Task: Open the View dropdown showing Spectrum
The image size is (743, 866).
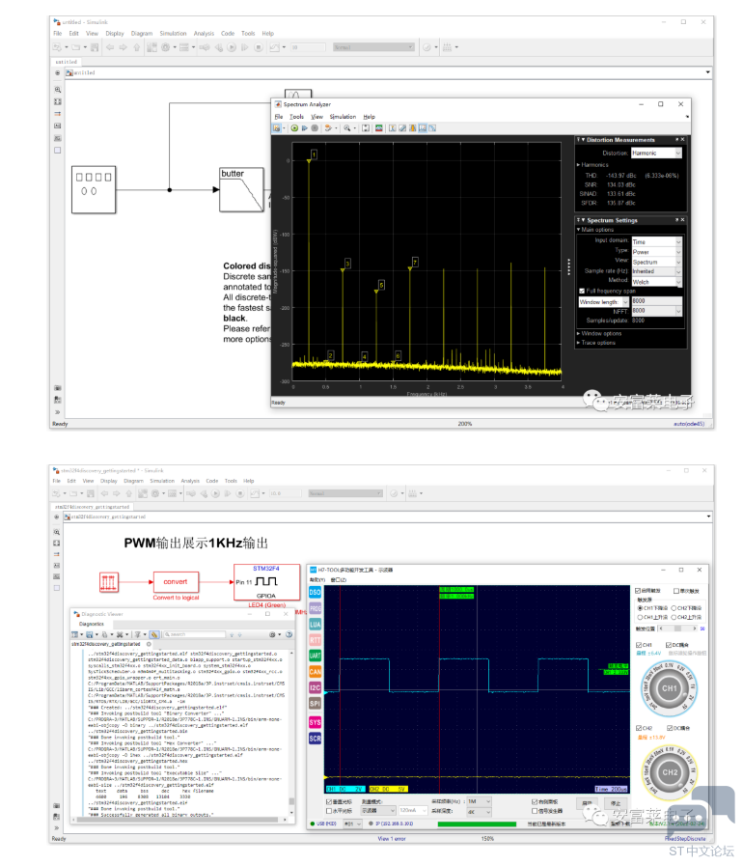Action: pos(656,262)
